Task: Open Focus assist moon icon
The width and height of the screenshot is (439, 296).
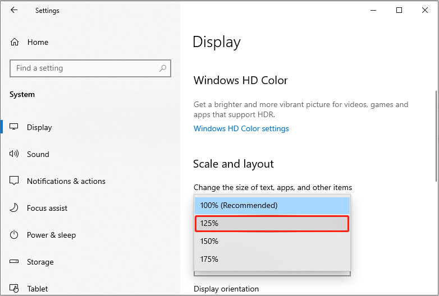Action: pos(13,207)
